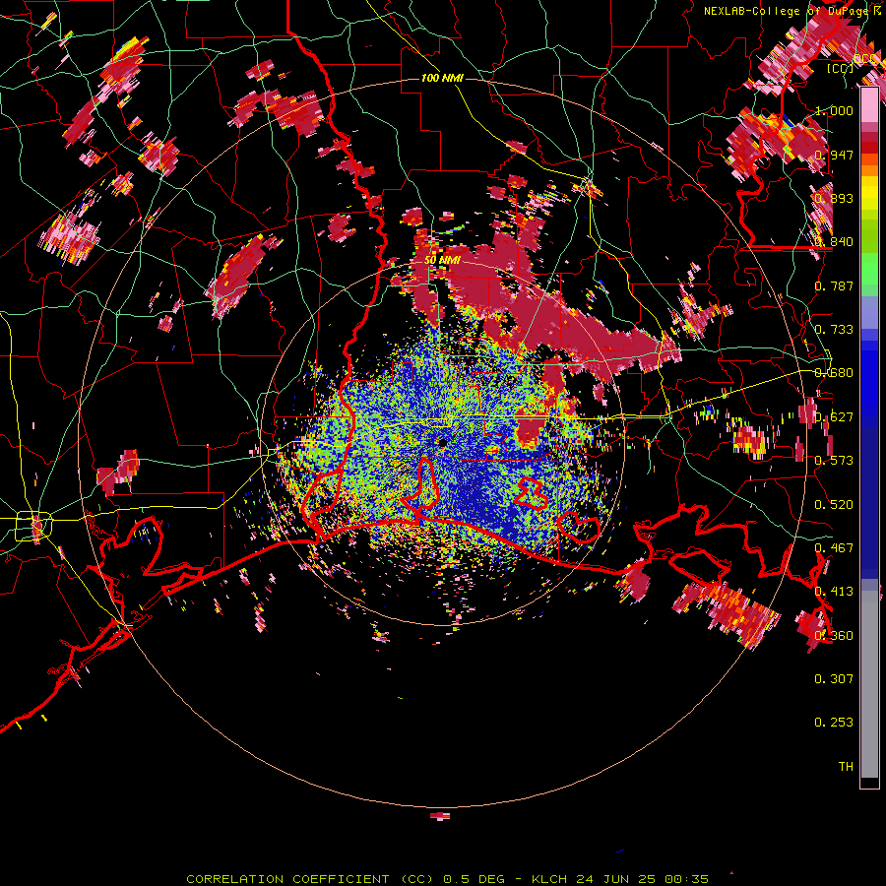This screenshot has width=886, height=886.
Task: Select the 0.680 value on the scale
Action: (834, 373)
